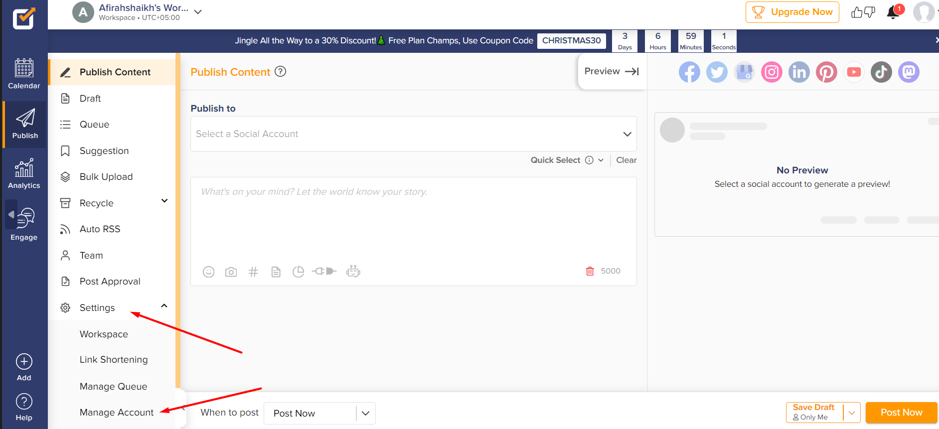Click the Upgrade Now button
The height and width of the screenshot is (429, 939).
(x=792, y=12)
